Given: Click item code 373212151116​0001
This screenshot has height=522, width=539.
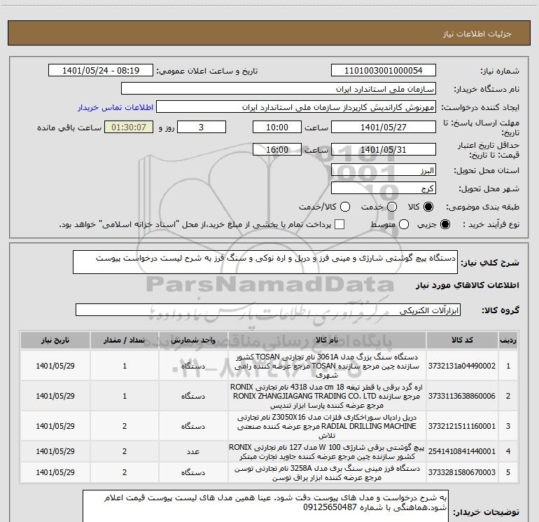Looking at the screenshot, I should pos(462,426).
